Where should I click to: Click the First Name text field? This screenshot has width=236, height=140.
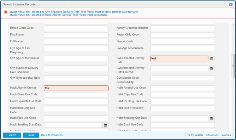[x=76, y=35]
